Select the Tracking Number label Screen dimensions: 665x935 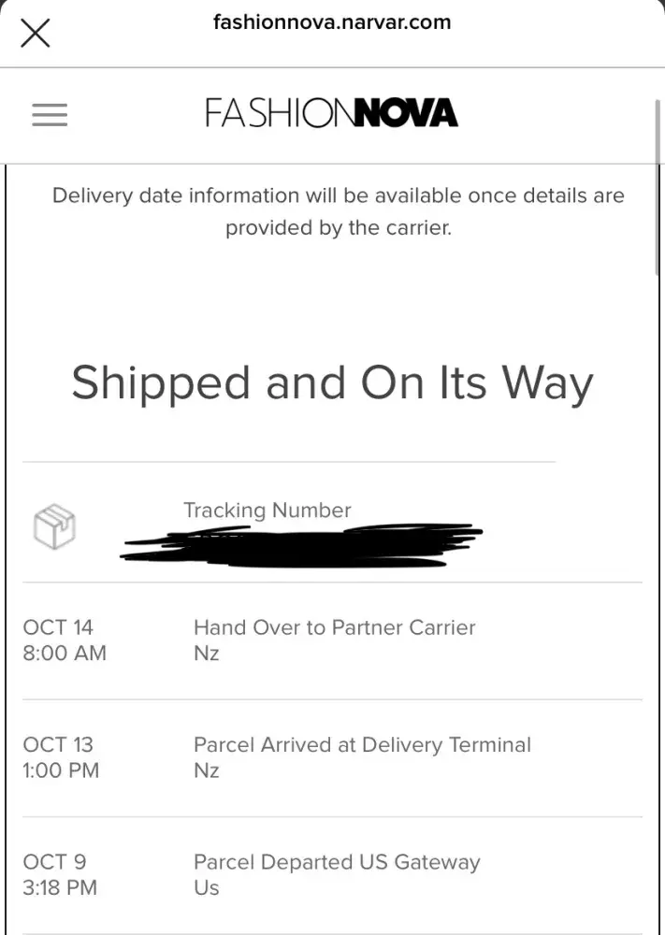267,511
